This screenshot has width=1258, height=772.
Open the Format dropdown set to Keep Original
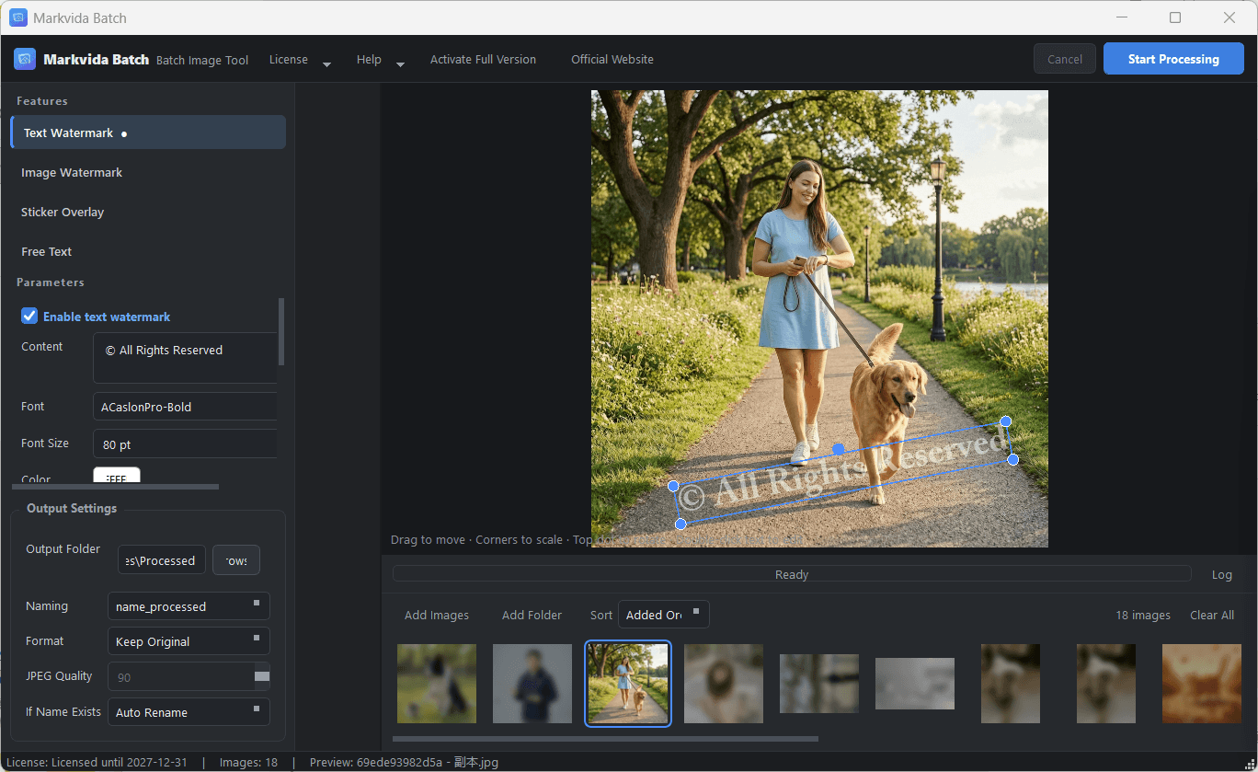tap(189, 641)
